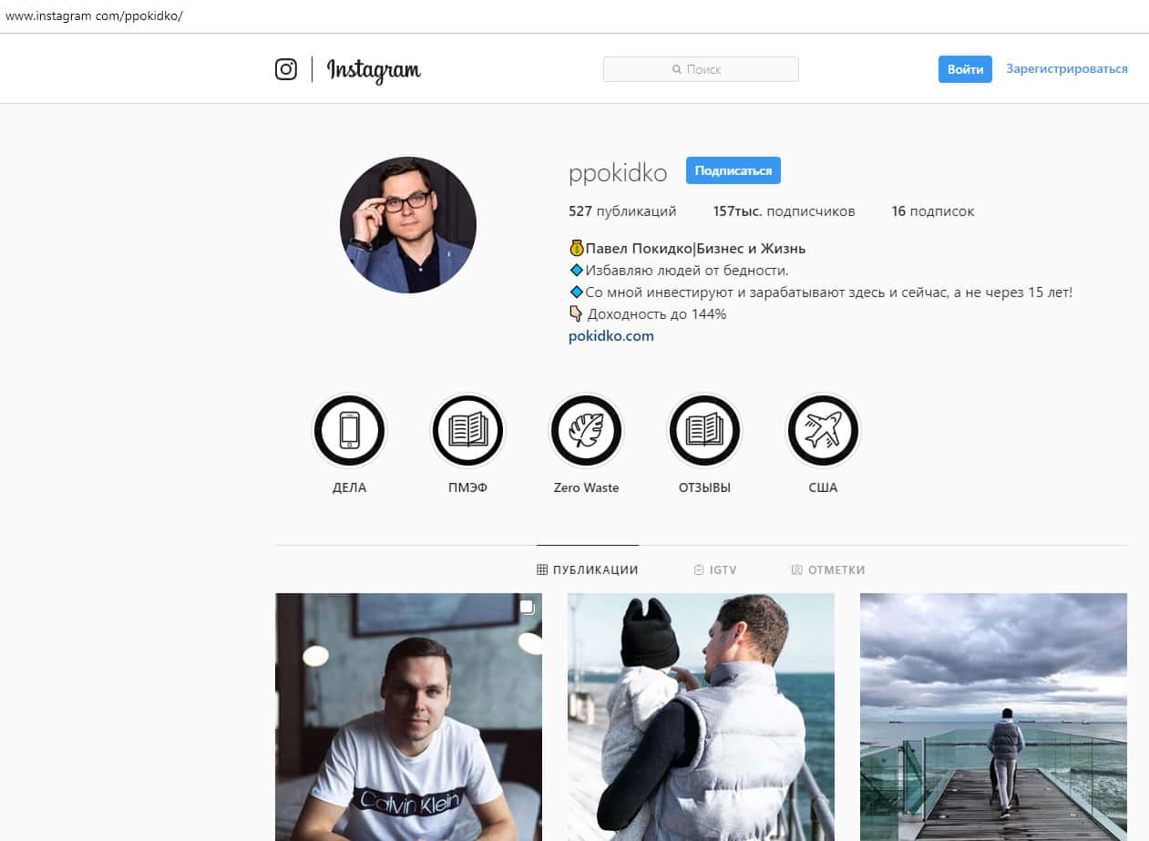The height and width of the screenshot is (841, 1149).
Task: Open the ОТЗЫВЫ highlight story
Action: 704,431
